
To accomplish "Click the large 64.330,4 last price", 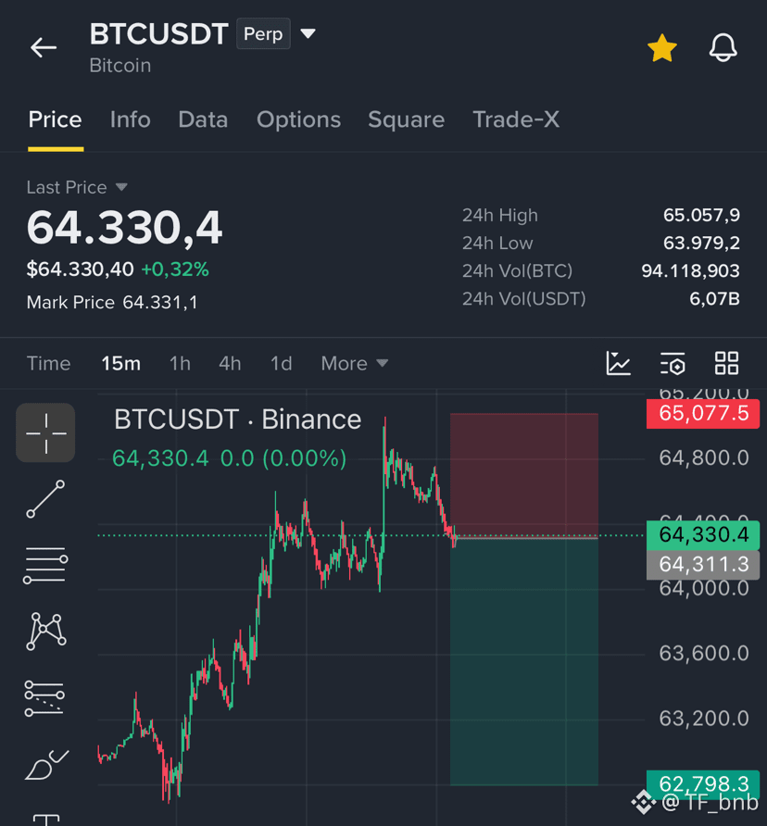I will click(125, 228).
